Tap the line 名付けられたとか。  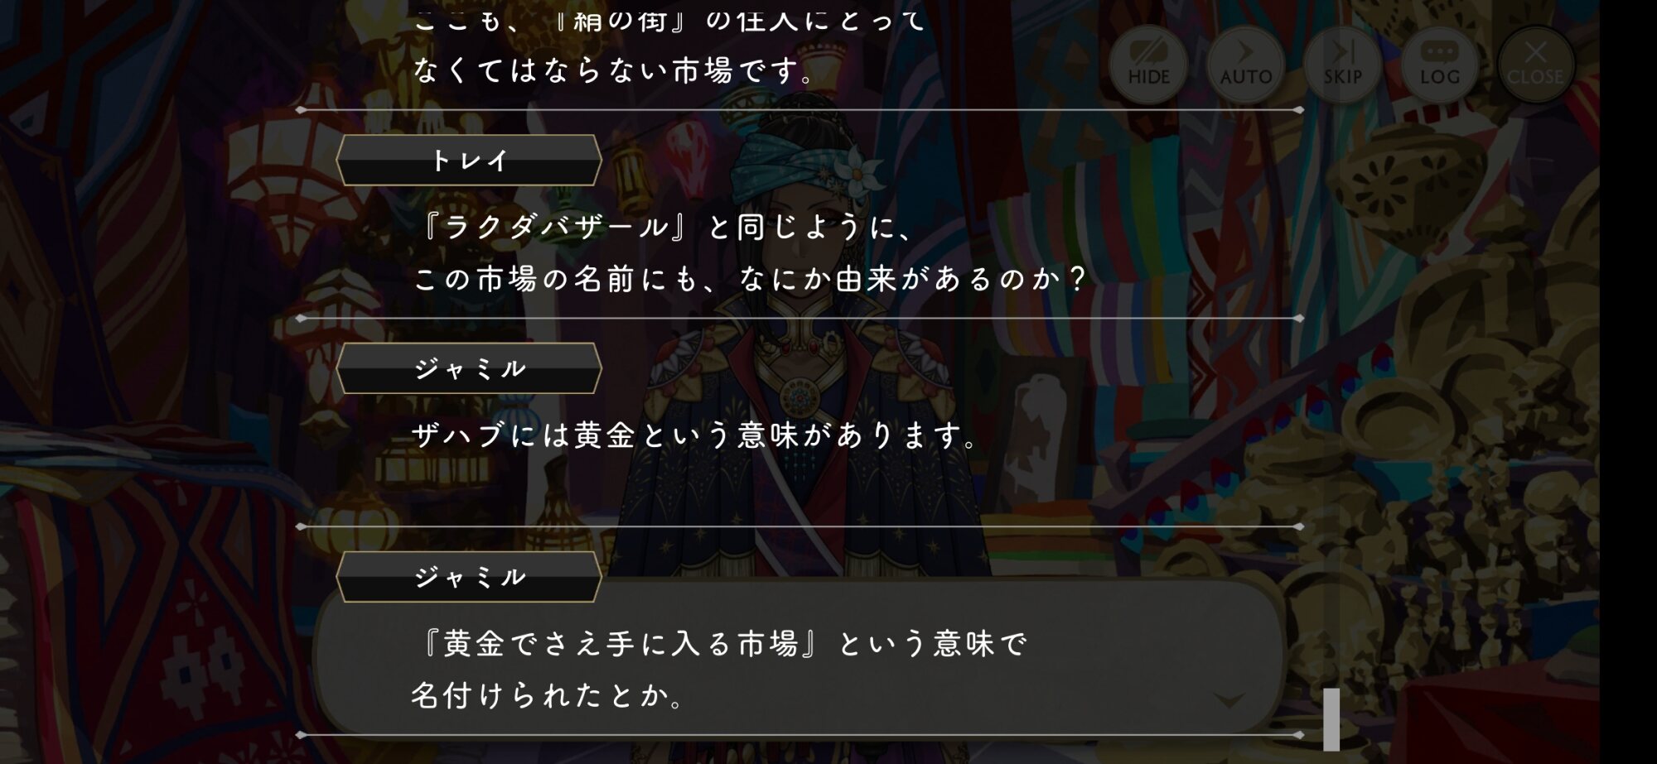[548, 695]
